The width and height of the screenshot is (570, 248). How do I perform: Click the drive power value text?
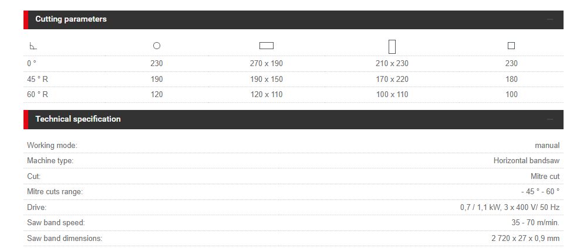point(510,207)
